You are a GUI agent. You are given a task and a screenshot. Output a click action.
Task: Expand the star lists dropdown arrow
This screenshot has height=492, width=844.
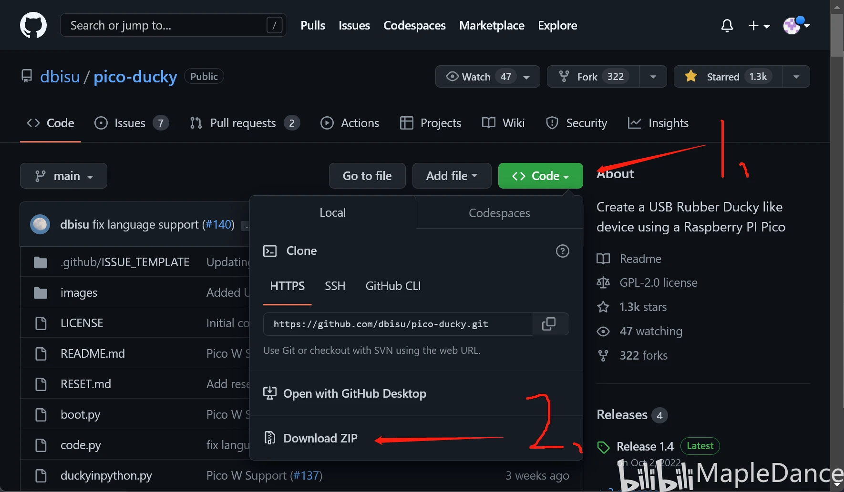[x=796, y=77]
